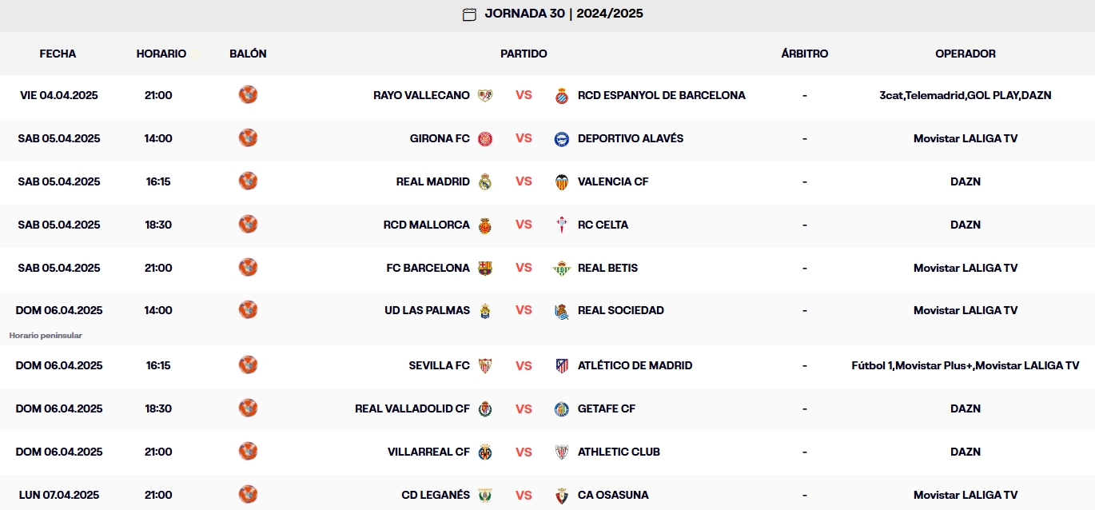The height and width of the screenshot is (510, 1095).
Task: Click the Atlético de Madrid crest
Action: point(562,365)
